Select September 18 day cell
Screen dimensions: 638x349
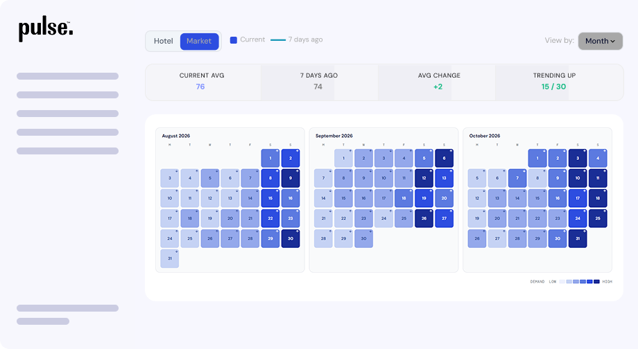(x=404, y=198)
